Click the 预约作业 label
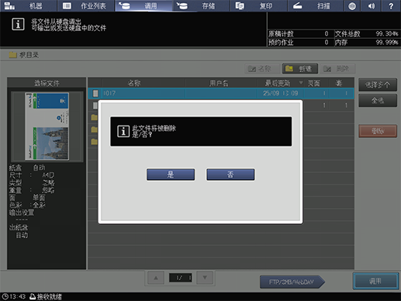This screenshot has width=401, height=301. tap(281, 42)
